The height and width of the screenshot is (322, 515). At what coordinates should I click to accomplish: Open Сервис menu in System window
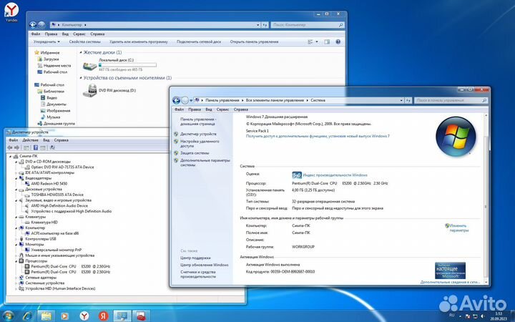coord(222,109)
